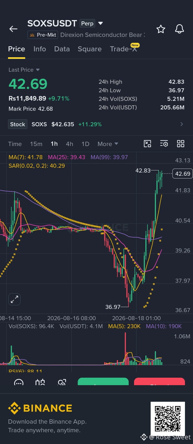Tap the volume MA(5): 230K label
Image resolution: width=193 pixels, height=444 pixels.
(124, 326)
